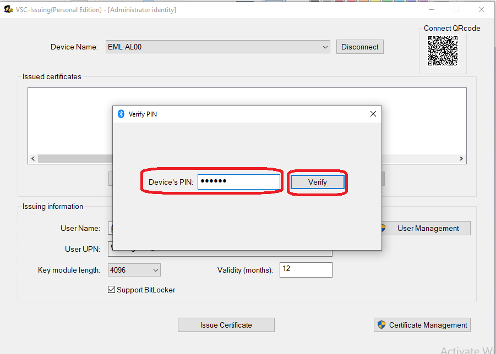Screen dimensions: 496x354
Task: Click the Issue Certificate button
Action: (x=226, y=325)
